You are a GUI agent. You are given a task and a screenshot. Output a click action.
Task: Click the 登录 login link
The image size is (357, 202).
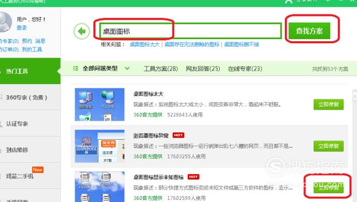pyautogui.click(x=22, y=28)
